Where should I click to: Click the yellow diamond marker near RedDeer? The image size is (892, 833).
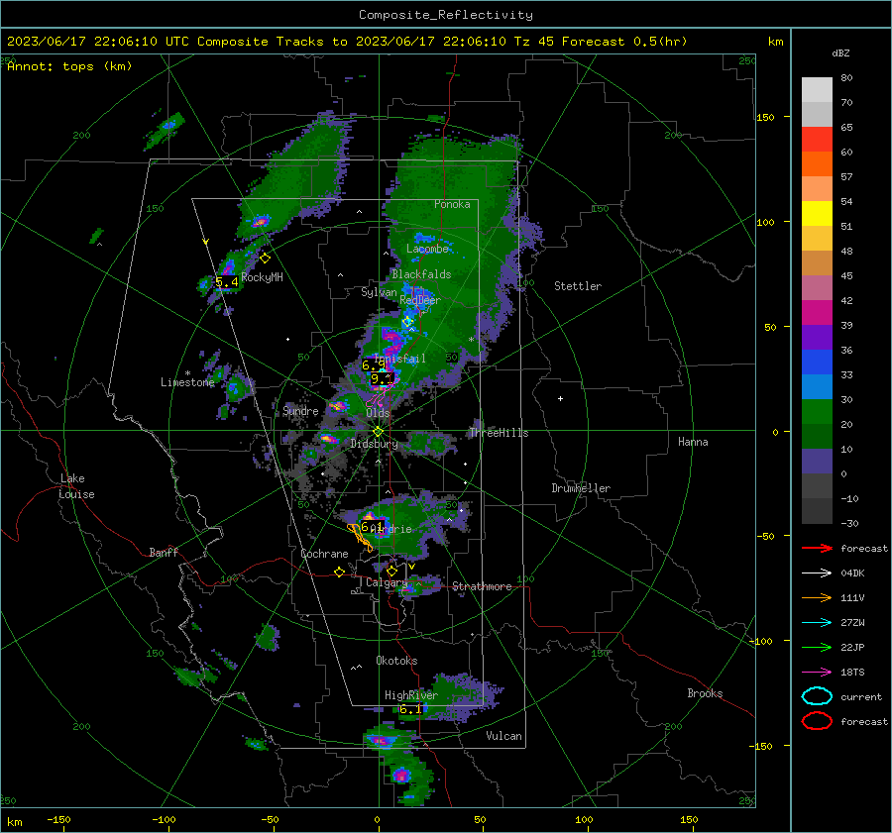click(x=407, y=322)
